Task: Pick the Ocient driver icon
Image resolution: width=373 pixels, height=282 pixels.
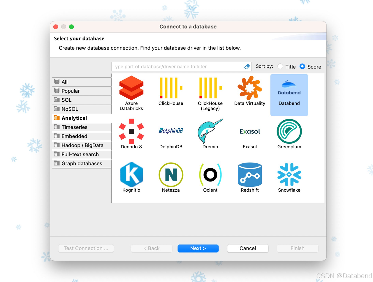Action: 210,175
